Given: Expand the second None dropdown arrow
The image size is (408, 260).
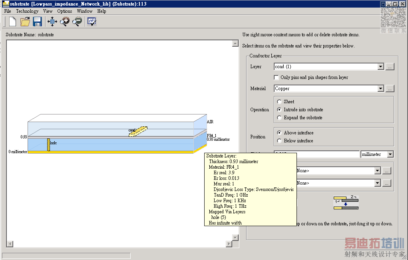Looking at the screenshot, I should pyautogui.click(x=378, y=183).
